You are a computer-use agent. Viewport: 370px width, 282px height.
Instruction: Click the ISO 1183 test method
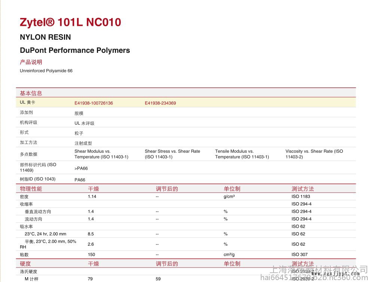[x=301, y=197]
